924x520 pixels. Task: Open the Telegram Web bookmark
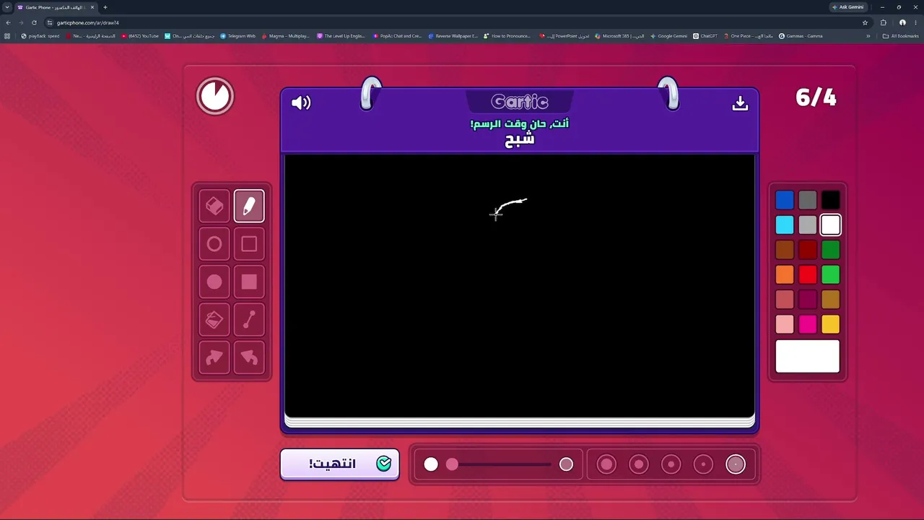[x=237, y=36]
